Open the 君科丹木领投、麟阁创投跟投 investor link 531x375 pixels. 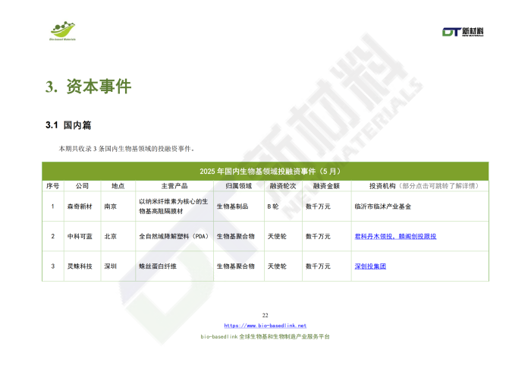pyautogui.click(x=395, y=237)
